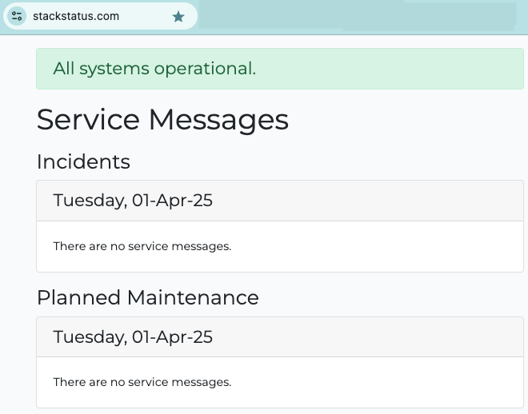Click the Tuesday, 01-Apr-25 date under Incidents
The image size is (528, 414).
133,200
